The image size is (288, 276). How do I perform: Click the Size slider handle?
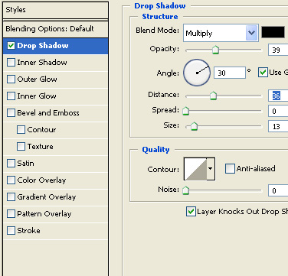195,126
